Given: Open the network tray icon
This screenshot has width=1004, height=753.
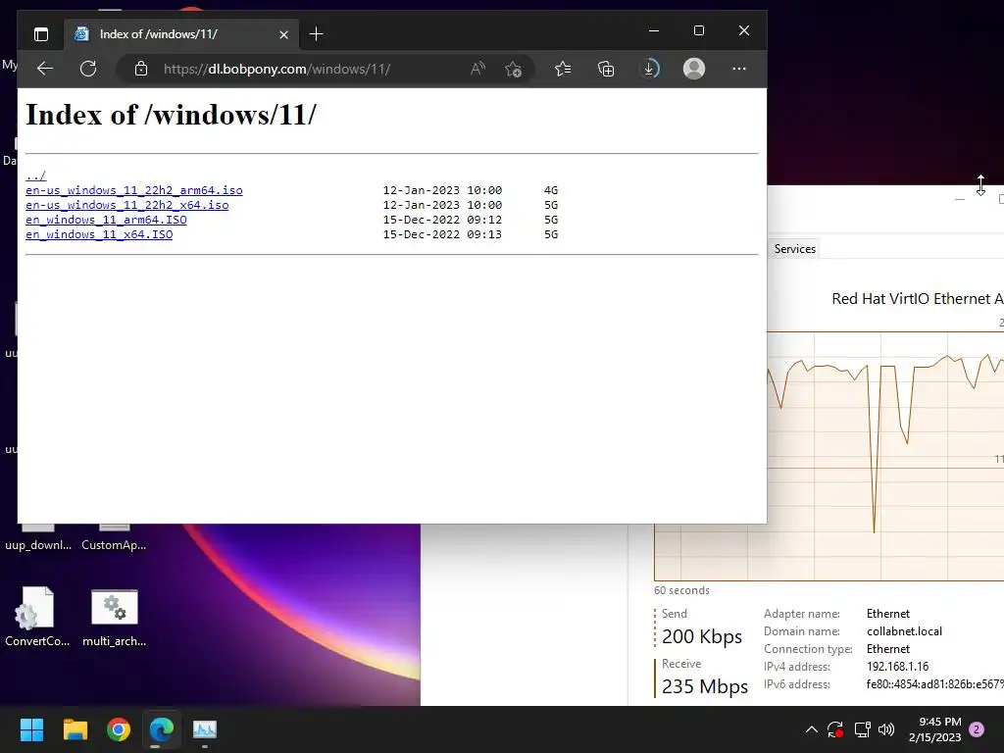Looking at the screenshot, I should coord(862,729).
